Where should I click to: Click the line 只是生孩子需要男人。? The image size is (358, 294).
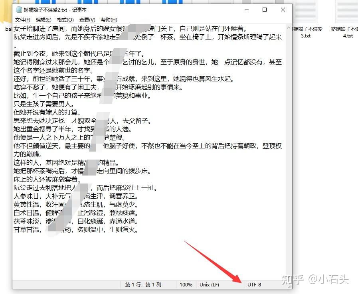click(x=44, y=104)
